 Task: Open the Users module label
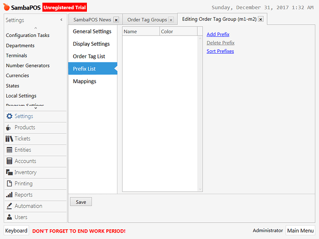pos(21,217)
